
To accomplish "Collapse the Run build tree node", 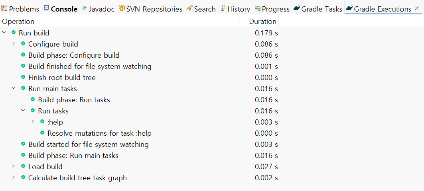I will point(4,33).
